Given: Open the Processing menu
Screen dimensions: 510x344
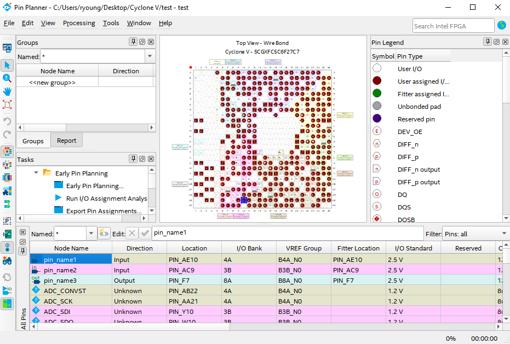Looking at the screenshot, I should coord(79,23).
